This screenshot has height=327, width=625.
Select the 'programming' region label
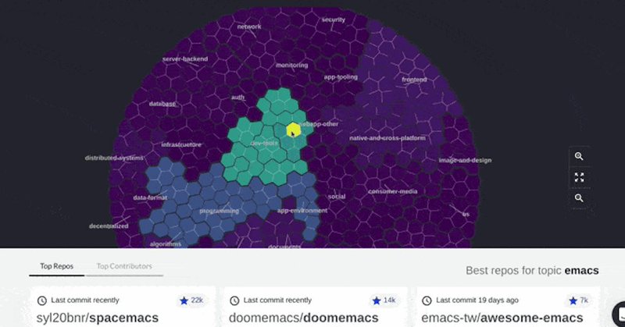point(220,211)
